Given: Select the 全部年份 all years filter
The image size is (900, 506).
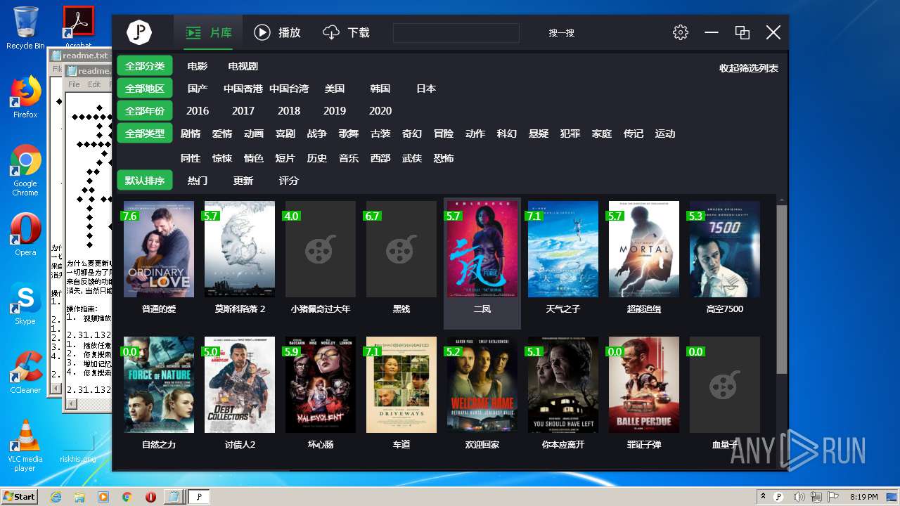Looking at the screenshot, I should [145, 111].
